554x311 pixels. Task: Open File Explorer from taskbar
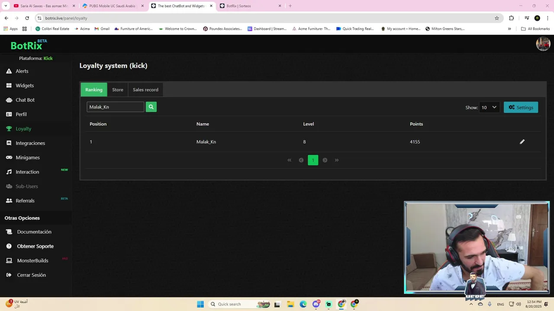click(x=290, y=304)
